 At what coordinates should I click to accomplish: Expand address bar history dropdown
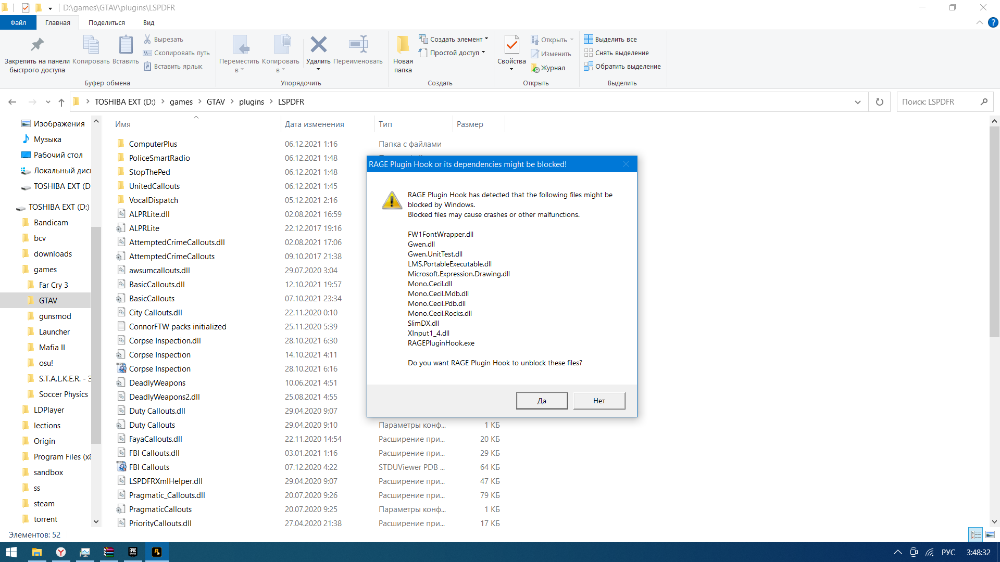(858, 102)
